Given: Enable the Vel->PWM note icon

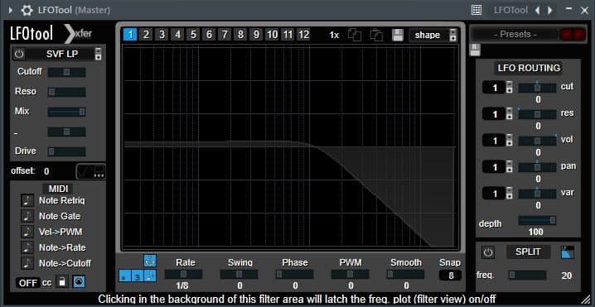Looking at the screenshot, I should click(x=27, y=232).
